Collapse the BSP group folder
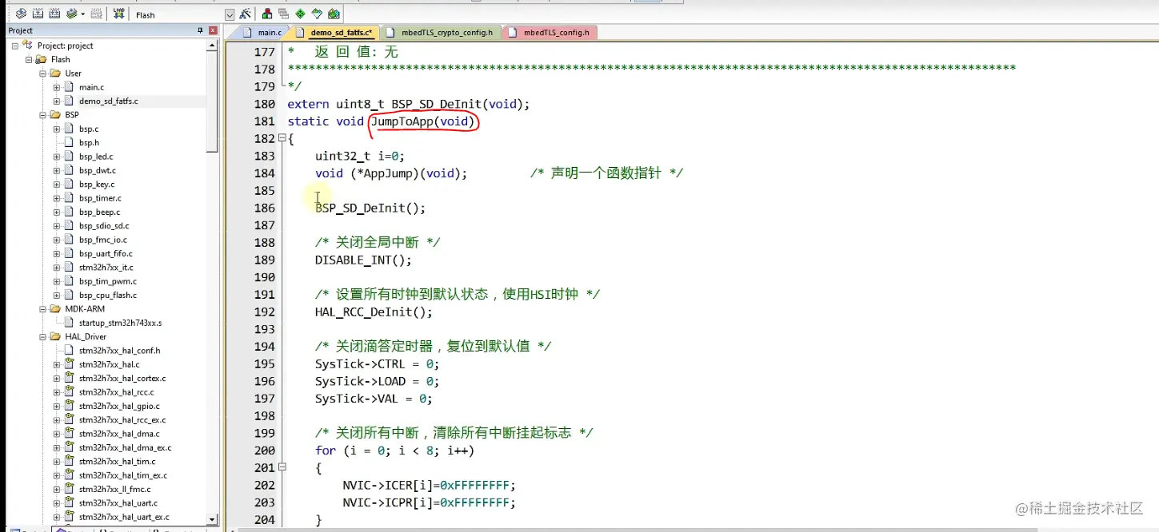 click(43, 114)
